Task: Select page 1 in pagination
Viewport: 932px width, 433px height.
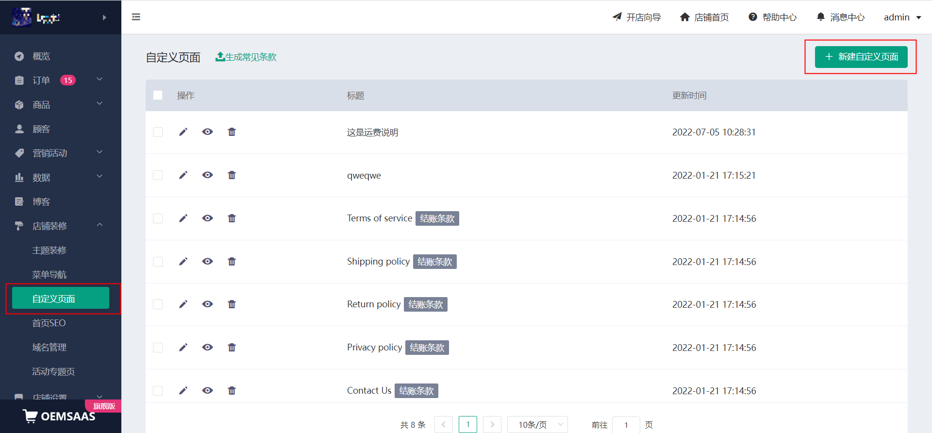Action: pos(468,425)
